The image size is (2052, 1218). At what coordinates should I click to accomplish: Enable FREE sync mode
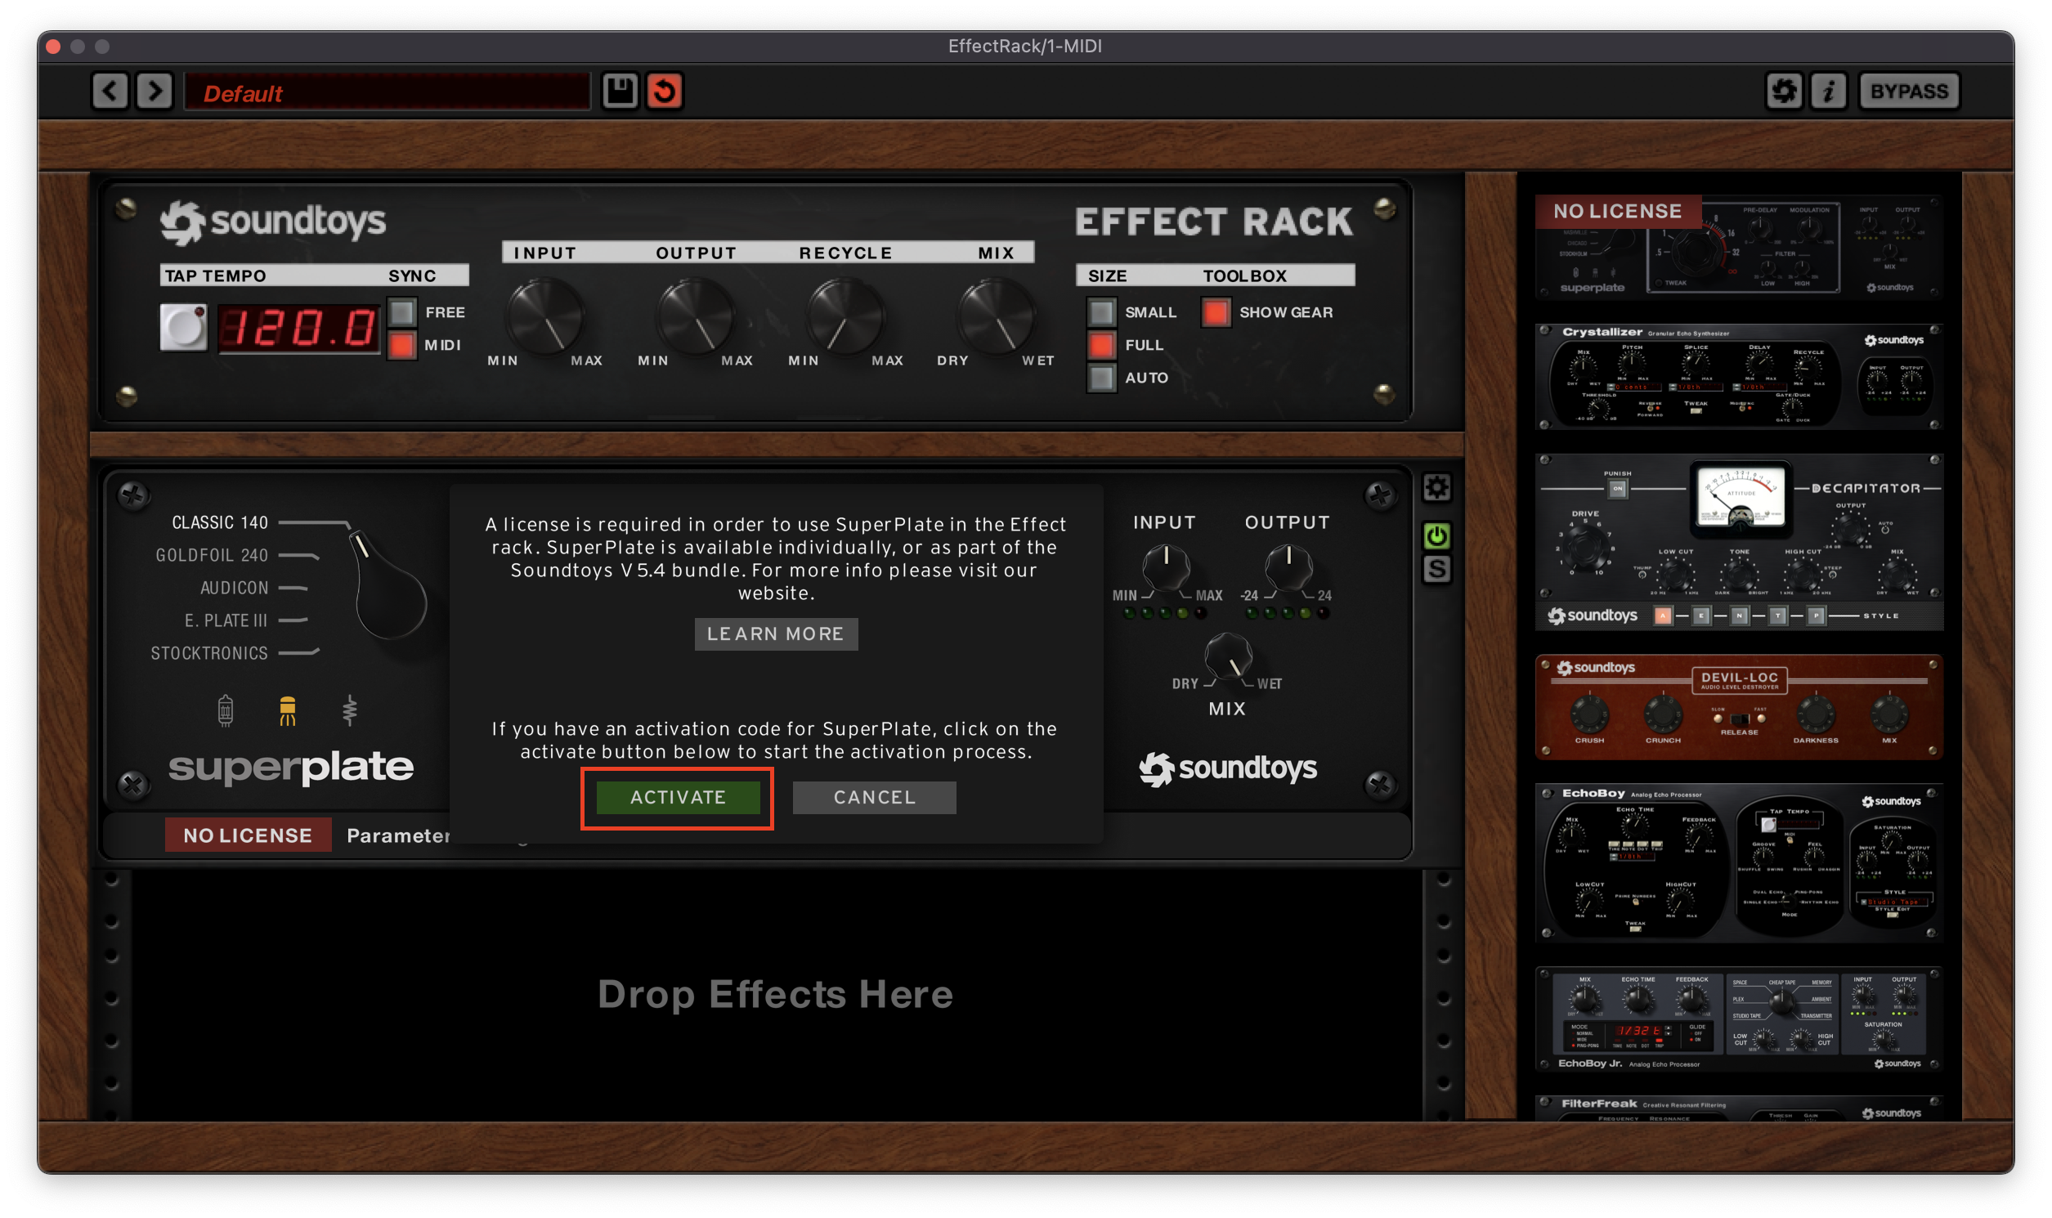pyautogui.click(x=402, y=313)
